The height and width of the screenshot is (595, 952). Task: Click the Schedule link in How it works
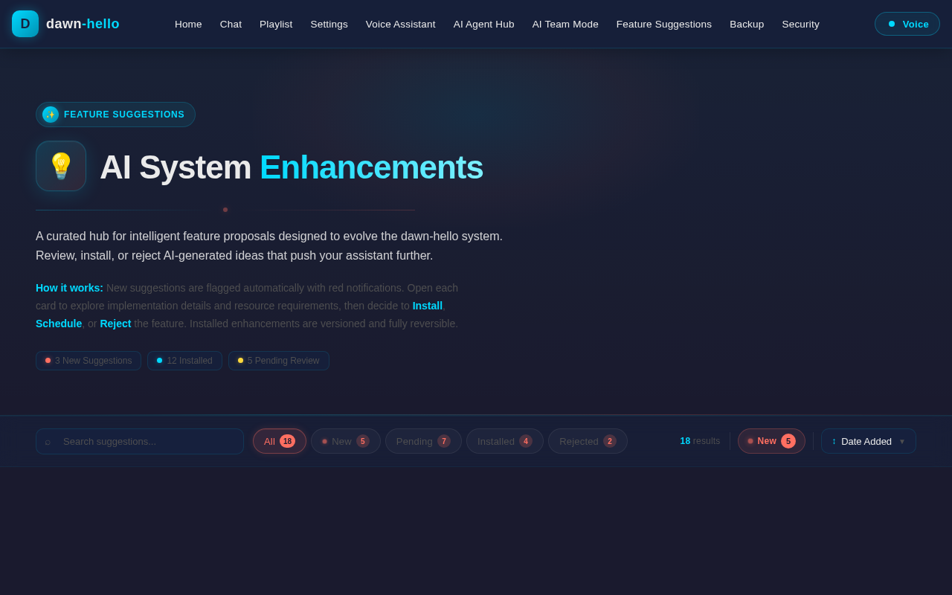(59, 324)
